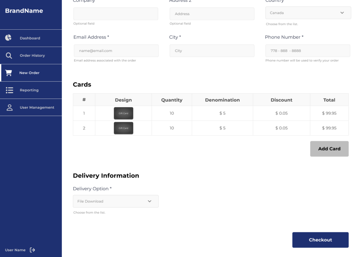
Task: Click the Order History magnifier icon
Action: (9, 55)
